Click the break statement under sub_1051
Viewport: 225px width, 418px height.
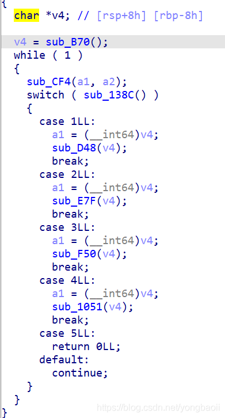[x=70, y=320]
